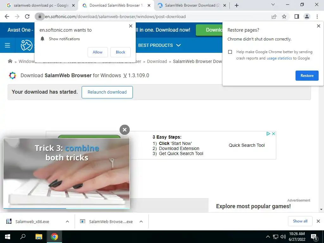Open Windows Start menu
The width and height of the screenshot is (324, 243).
pyautogui.click(x=8, y=237)
